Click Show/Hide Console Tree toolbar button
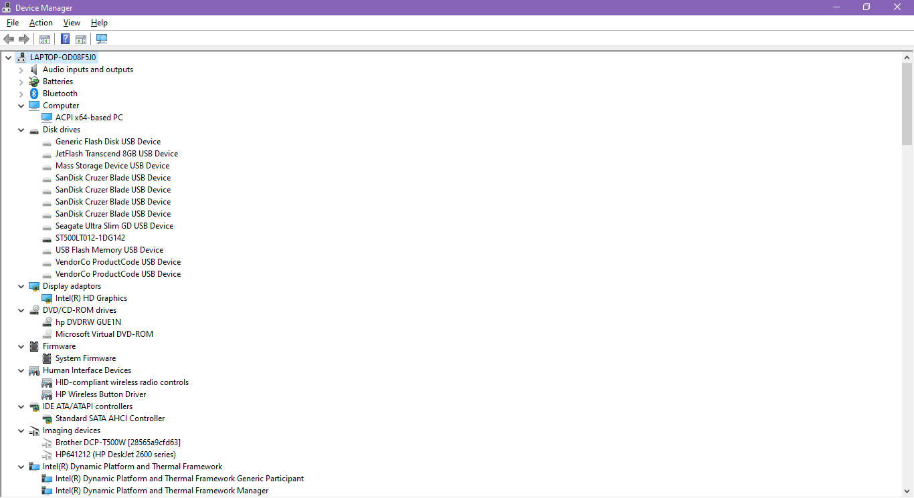This screenshot has height=498, width=914. 45,39
